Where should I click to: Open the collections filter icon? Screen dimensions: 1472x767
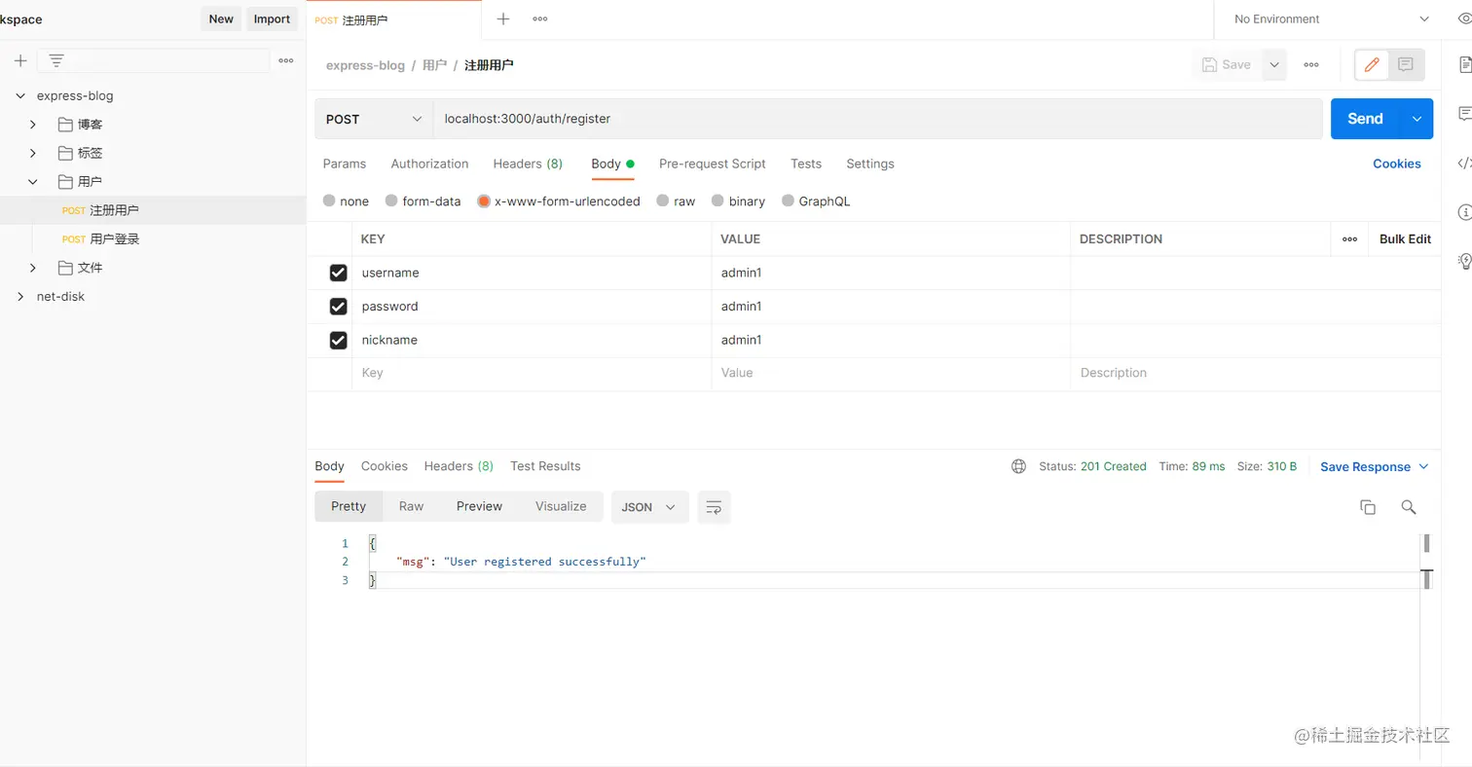click(56, 60)
